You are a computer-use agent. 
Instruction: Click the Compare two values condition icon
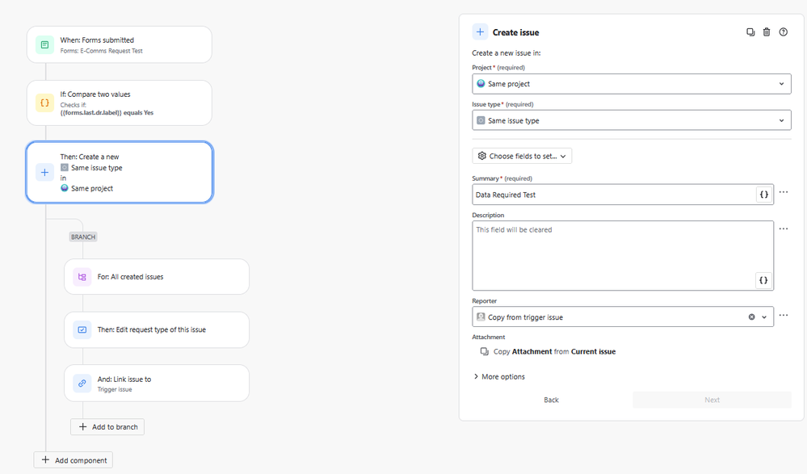(x=44, y=103)
